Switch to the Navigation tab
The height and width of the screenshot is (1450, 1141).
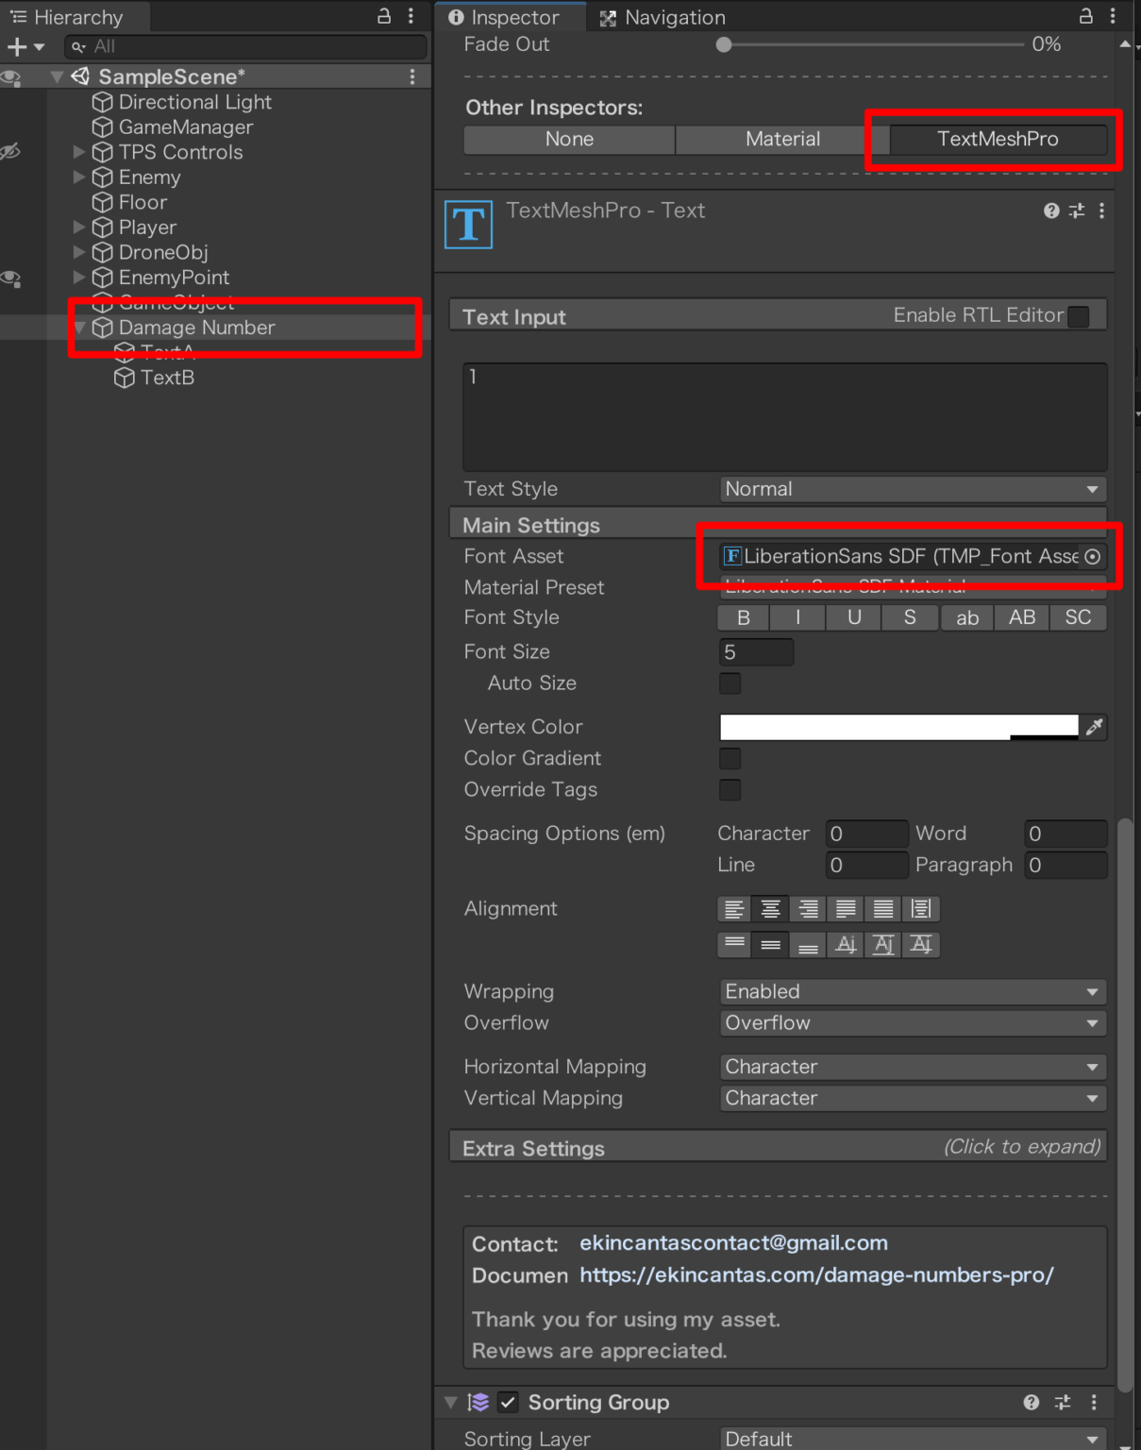673,17
